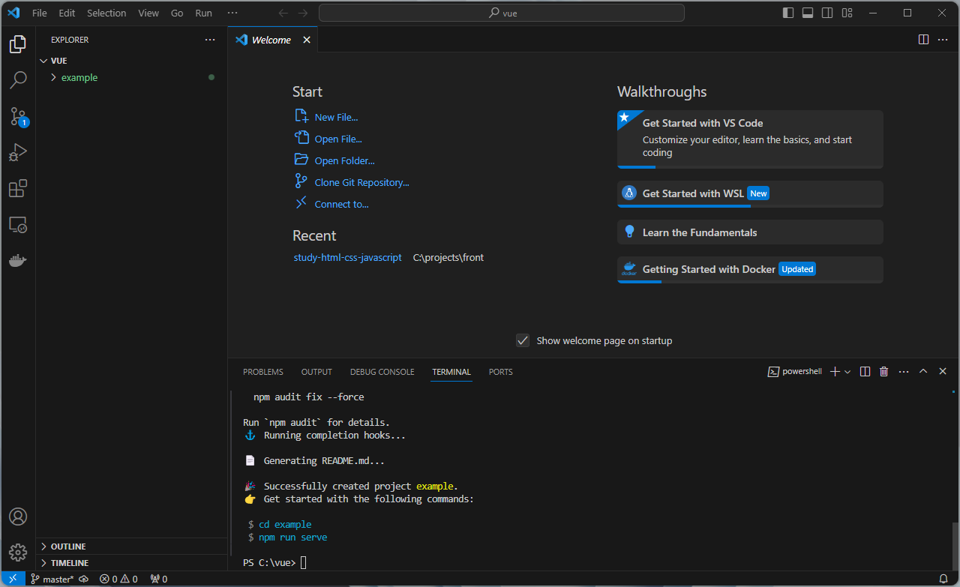Open the Docker view in activity bar
Screen dimensions: 960x587
[18, 261]
